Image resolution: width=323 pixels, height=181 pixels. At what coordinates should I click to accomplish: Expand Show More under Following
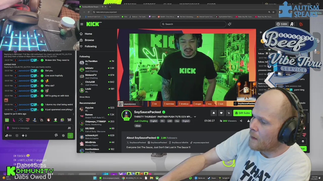[85, 97]
